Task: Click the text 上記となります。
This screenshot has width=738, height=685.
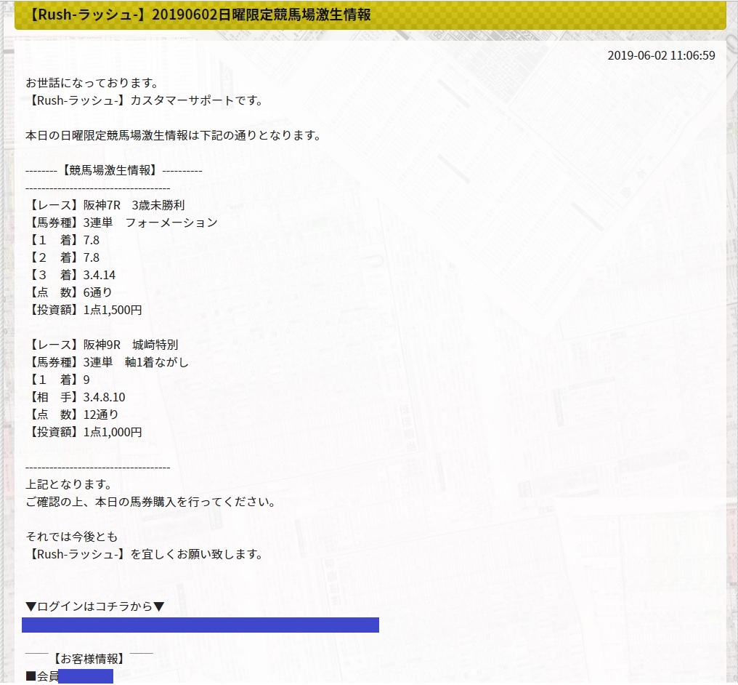Action: coord(70,484)
